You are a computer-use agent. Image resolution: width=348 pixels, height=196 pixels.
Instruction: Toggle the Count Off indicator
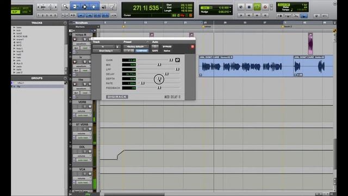click(284, 5)
